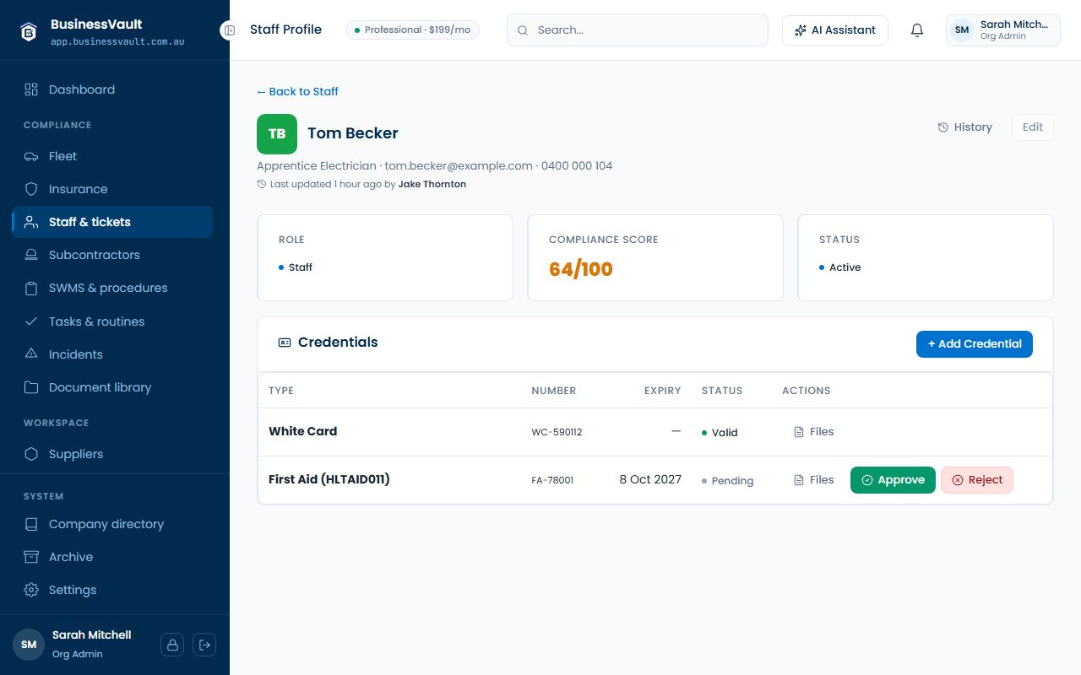Click the sign out icon in sidebar footer
1081x675 pixels.
click(x=204, y=645)
